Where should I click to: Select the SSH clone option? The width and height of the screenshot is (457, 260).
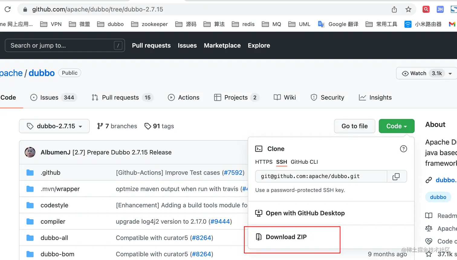[x=281, y=162]
